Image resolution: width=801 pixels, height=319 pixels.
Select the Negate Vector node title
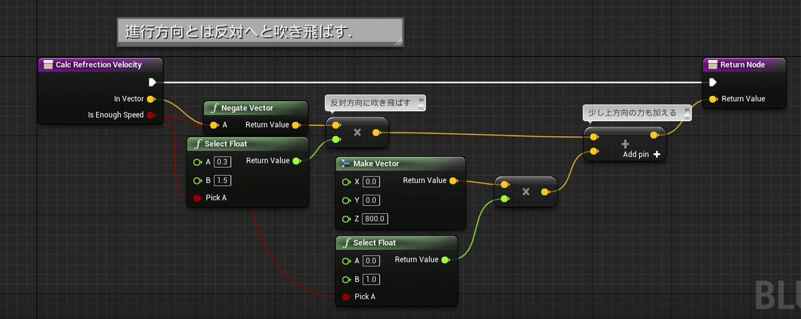pyautogui.click(x=247, y=108)
